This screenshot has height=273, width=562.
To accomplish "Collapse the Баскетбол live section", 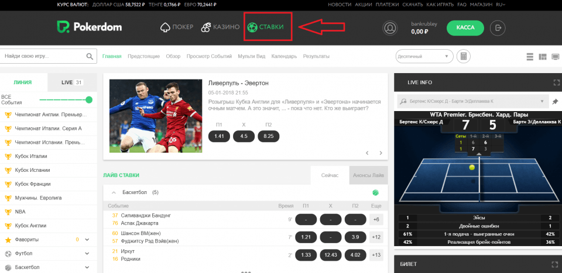I will pyautogui.click(x=113, y=192).
